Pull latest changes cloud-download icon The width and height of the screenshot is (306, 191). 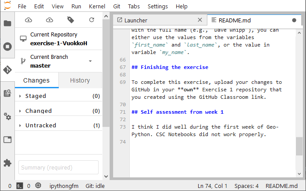click(x=28, y=20)
